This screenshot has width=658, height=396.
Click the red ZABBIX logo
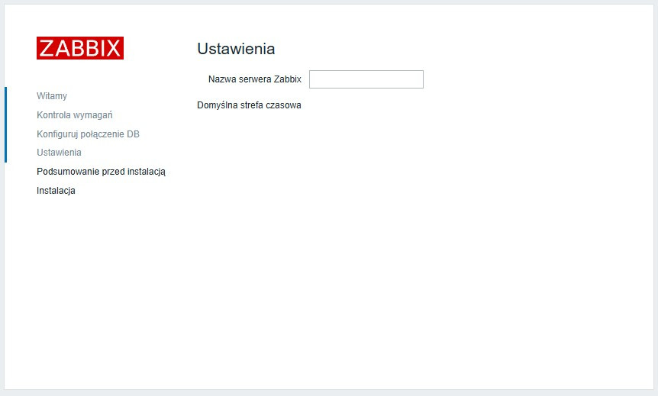(x=79, y=48)
